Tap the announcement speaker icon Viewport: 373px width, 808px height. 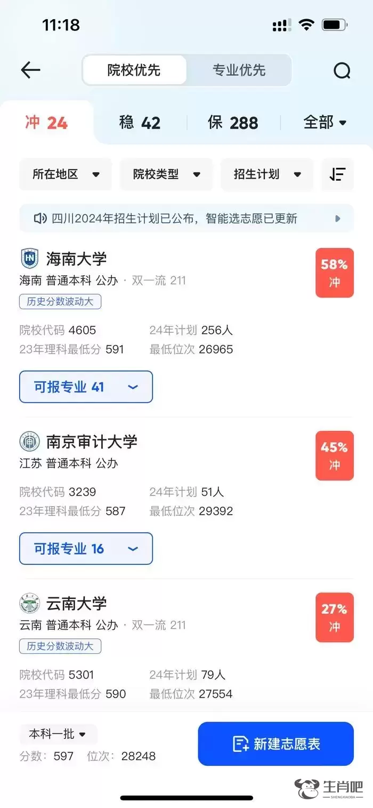point(39,218)
